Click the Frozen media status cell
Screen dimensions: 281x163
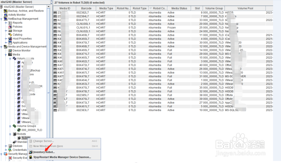[x=172, y=28]
